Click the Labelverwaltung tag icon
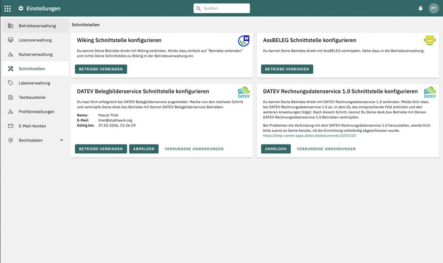The width and height of the screenshot is (443, 263). click(11, 83)
